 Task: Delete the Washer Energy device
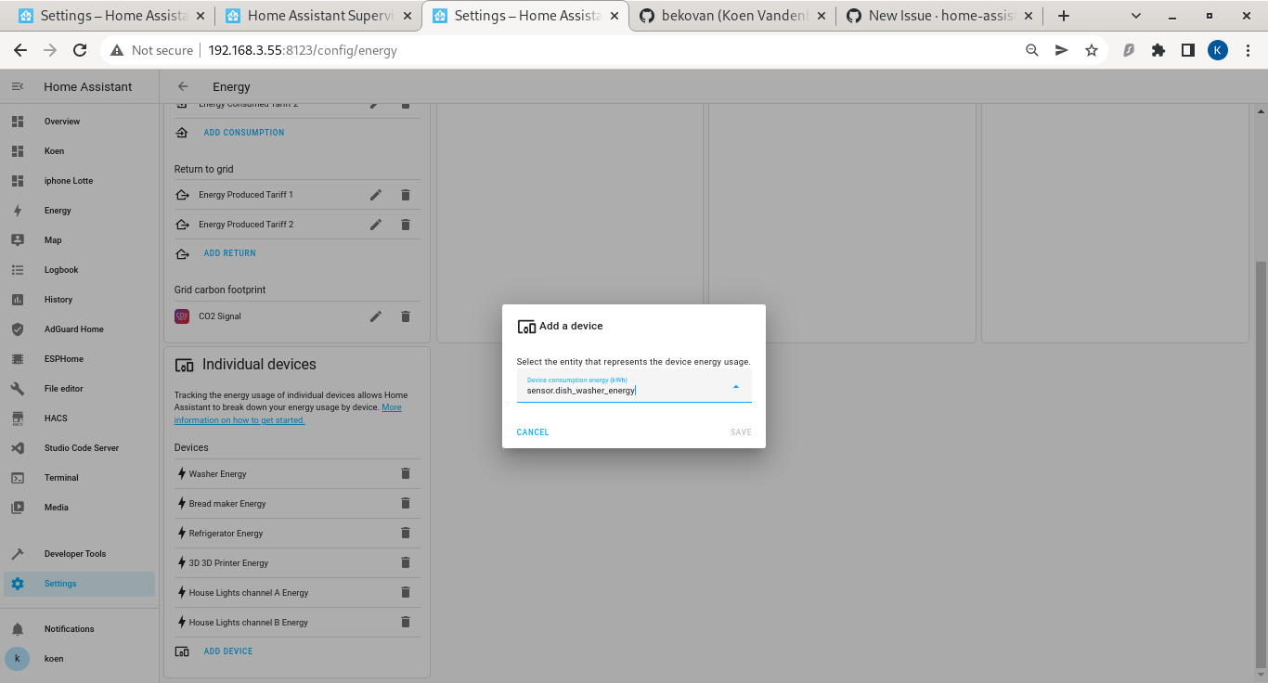click(x=406, y=473)
